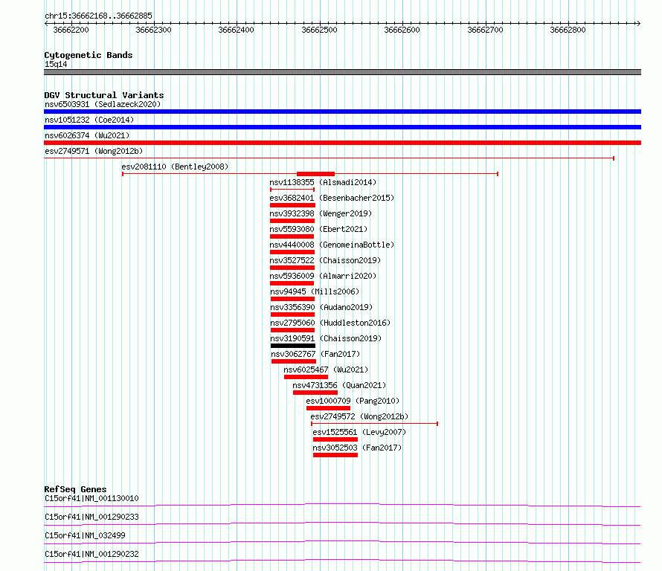
Task: Select the blue bar under nsv6503931
Action: (x=342, y=112)
